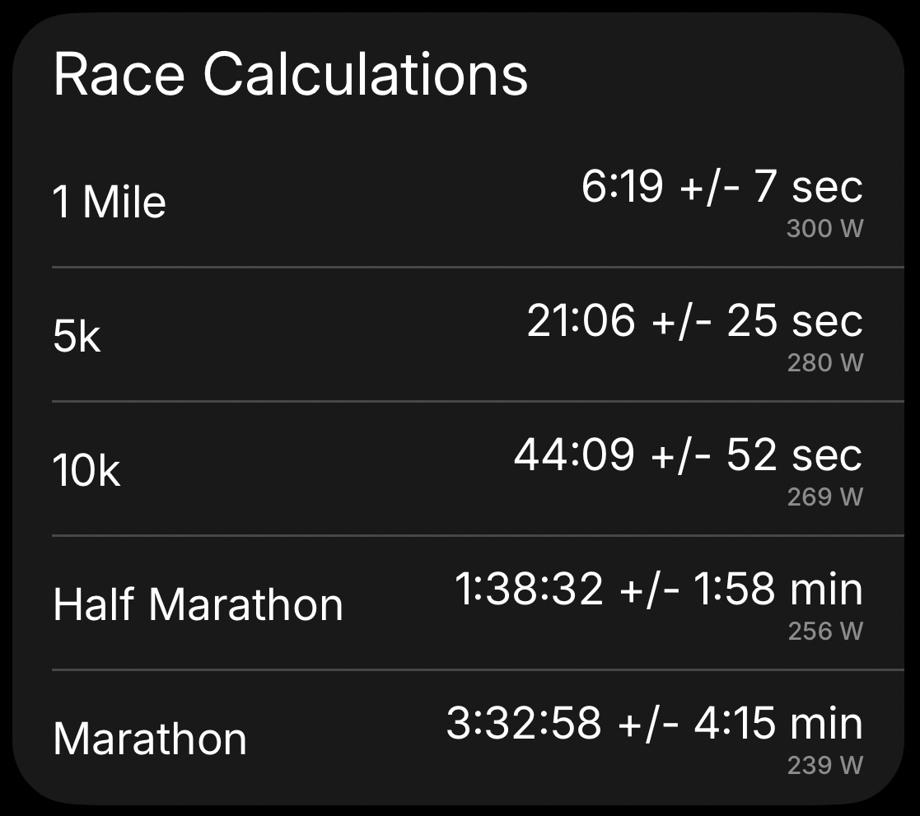Click the +/- 4:15 min marathon margin

740,723
